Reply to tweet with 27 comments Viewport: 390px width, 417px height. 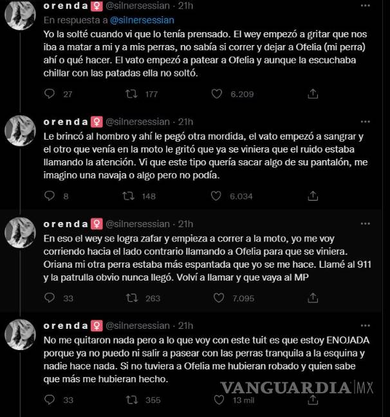point(50,94)
